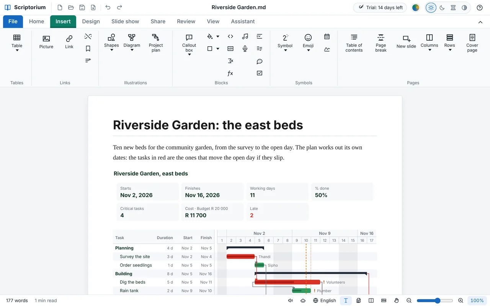Click the Trial: 14 days left button
The image size is (490, 306).
tap(380, 8)
